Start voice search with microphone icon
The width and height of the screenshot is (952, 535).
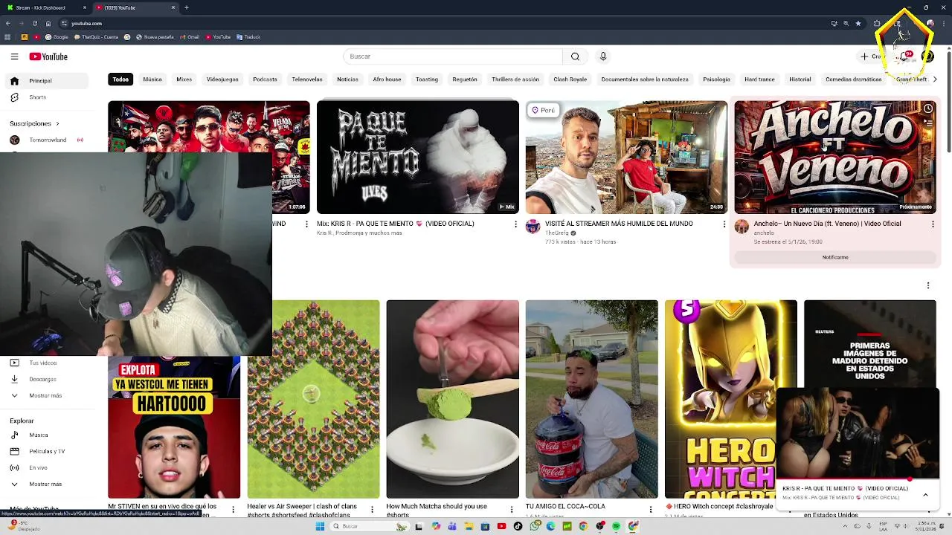coord(603,56)
